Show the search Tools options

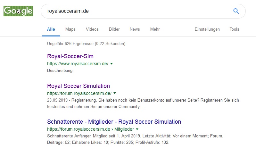(234, 29)
